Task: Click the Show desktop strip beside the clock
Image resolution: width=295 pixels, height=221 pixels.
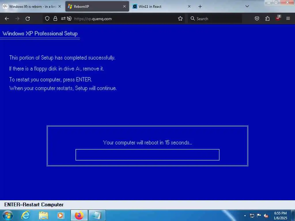Action: pyautogui.click(x=293, y=215)
